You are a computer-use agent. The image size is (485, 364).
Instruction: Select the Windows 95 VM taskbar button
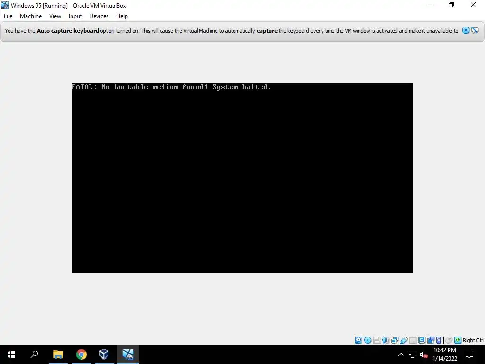[128, 355]
